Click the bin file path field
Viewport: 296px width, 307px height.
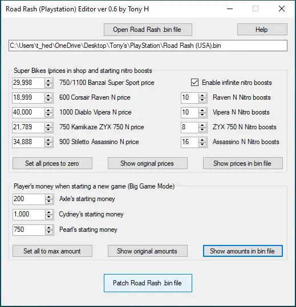pyautogui.click(x=148, y=46)
